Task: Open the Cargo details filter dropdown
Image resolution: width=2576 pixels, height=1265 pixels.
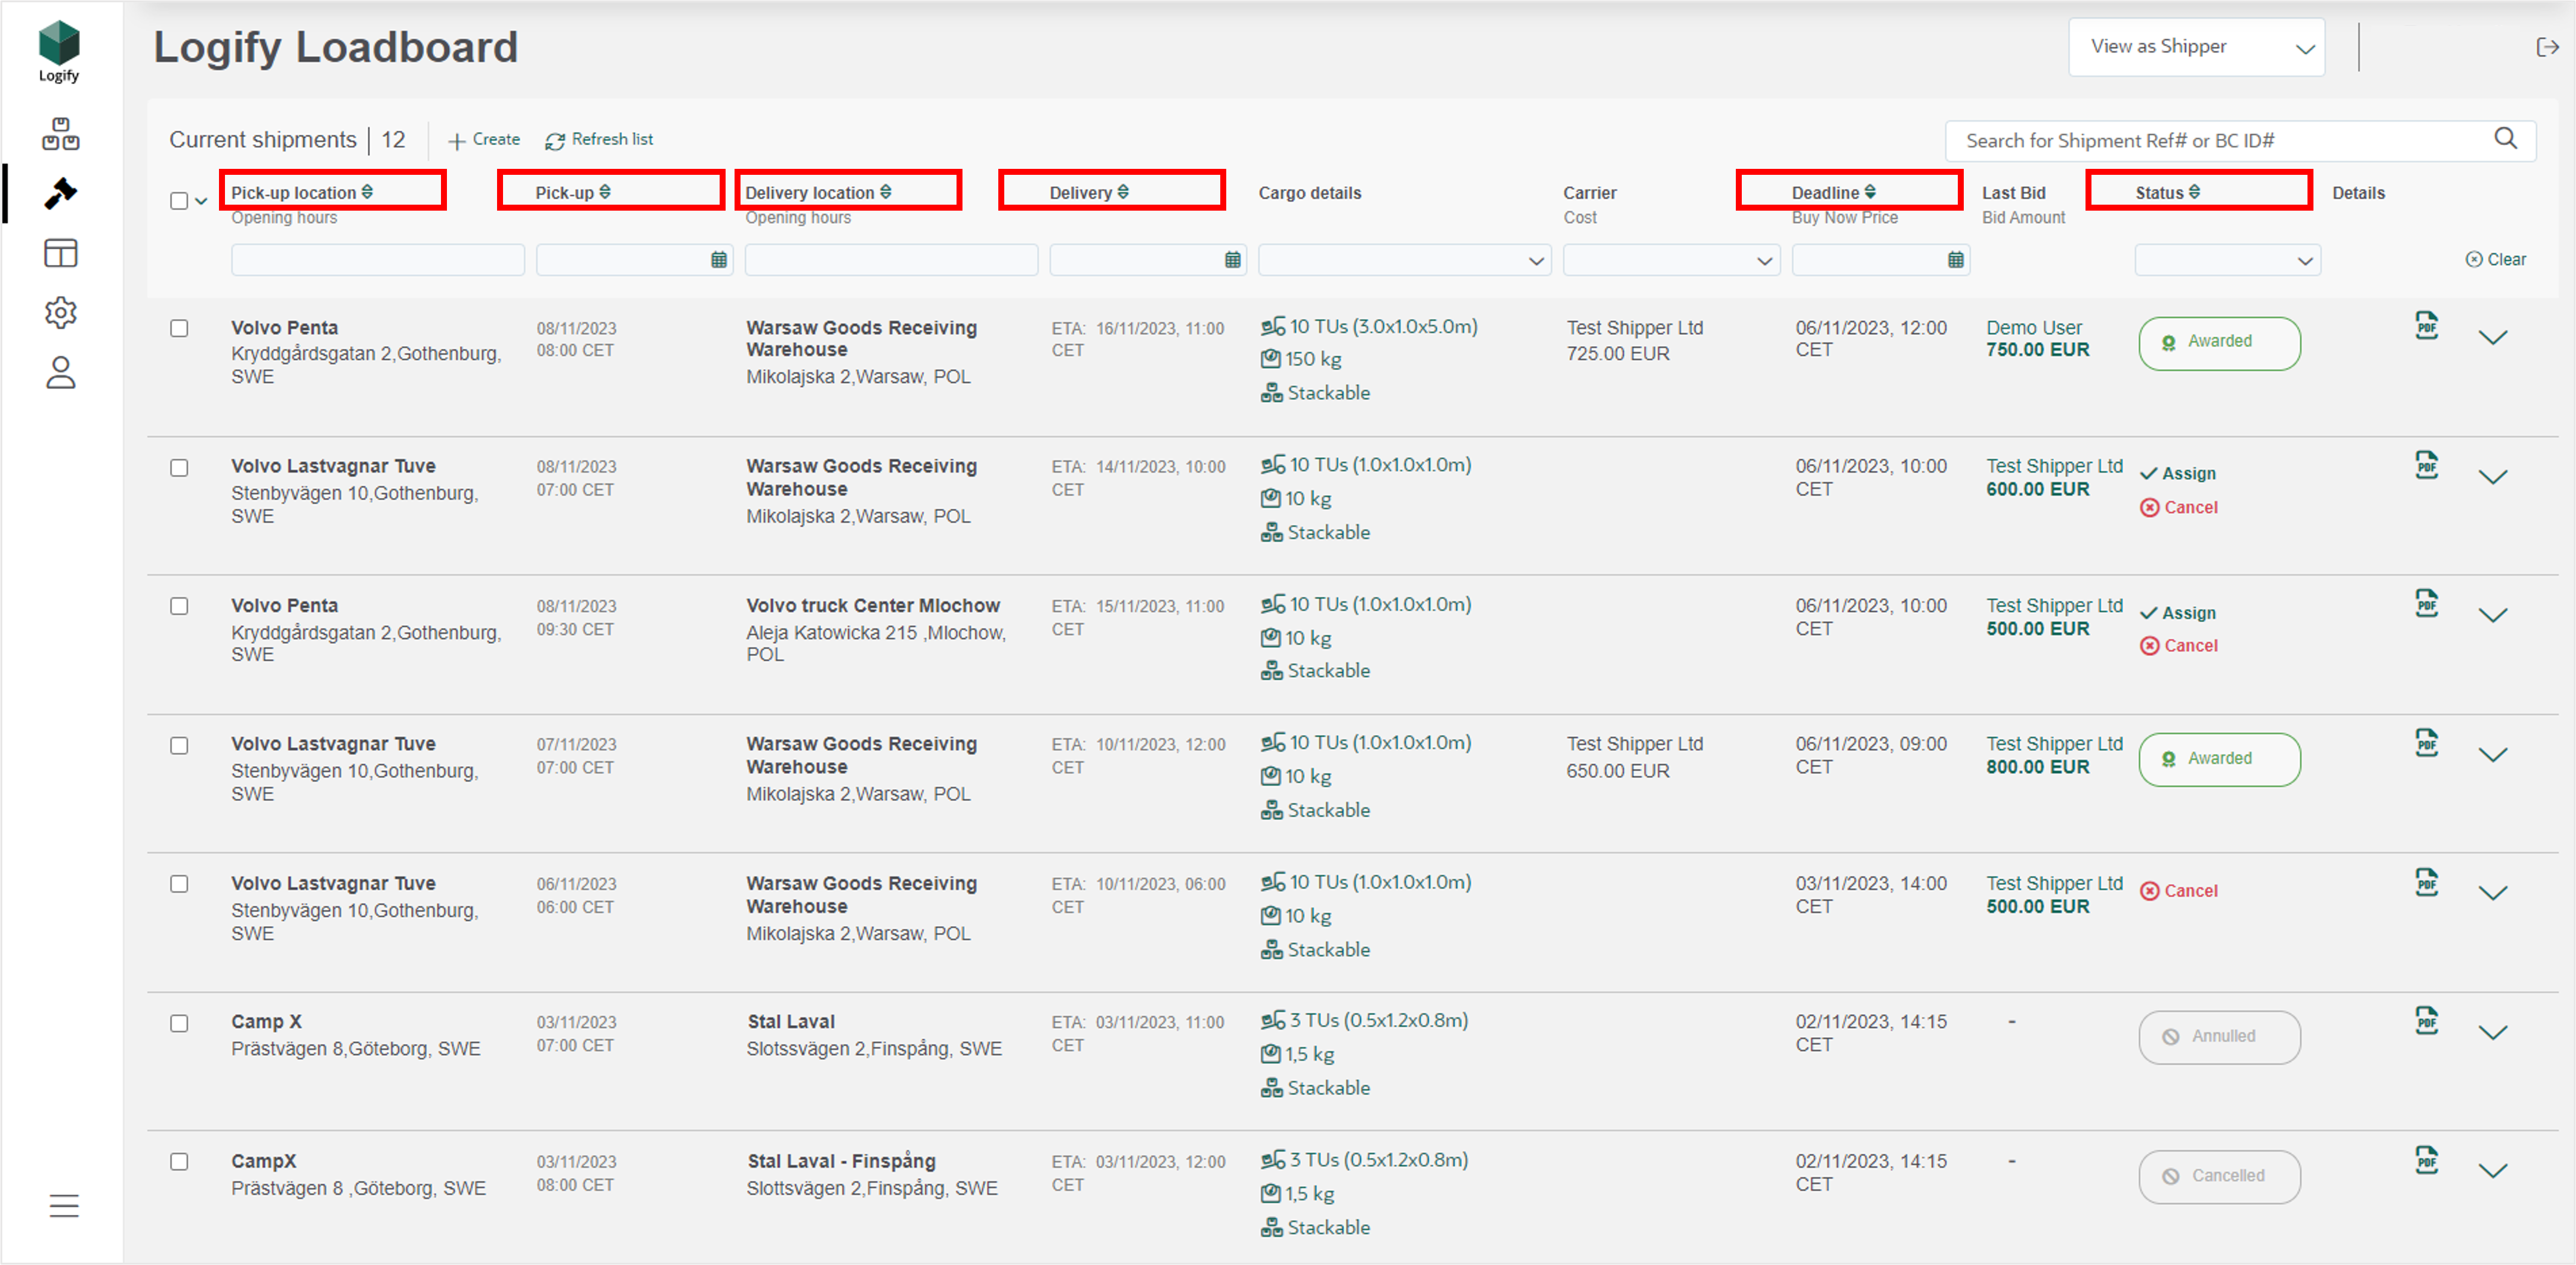Action: pyautogui.click(x=1404, y=260)
